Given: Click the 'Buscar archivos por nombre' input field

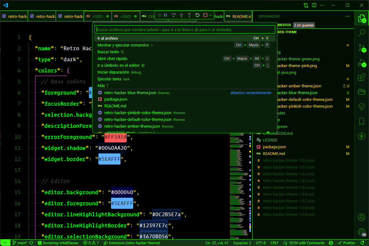Looking at the screenshot, I should (x=184, y=29).
